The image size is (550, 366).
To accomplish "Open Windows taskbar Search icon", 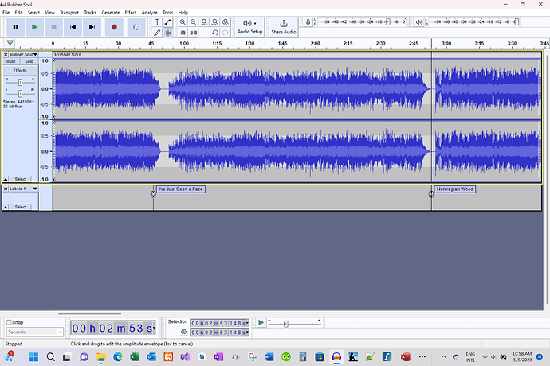I will coord(50,357).
